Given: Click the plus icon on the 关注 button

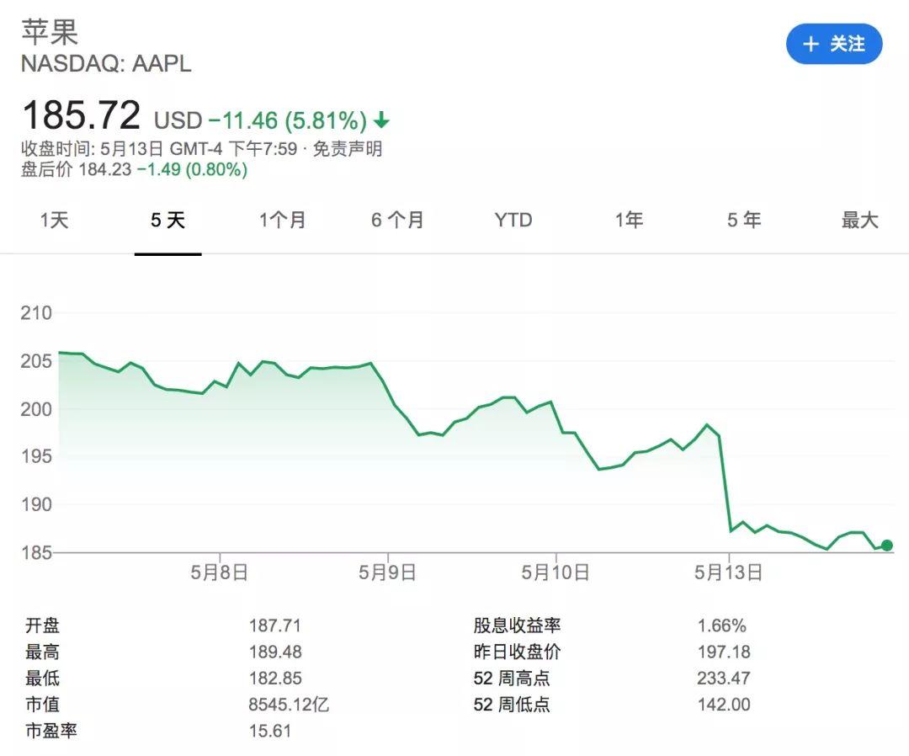Looking at the screenshot, I should (x=811, y=44).
